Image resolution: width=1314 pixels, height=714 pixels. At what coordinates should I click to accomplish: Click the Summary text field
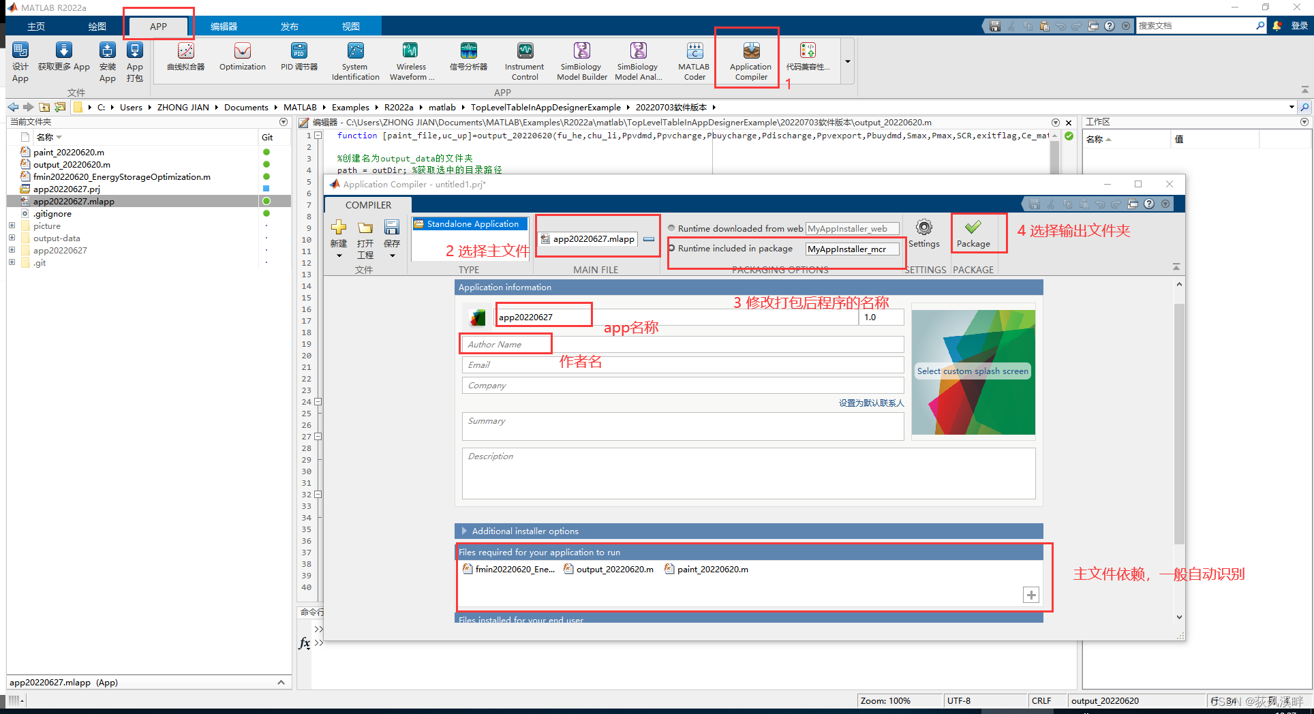click(x=683, y=426)
